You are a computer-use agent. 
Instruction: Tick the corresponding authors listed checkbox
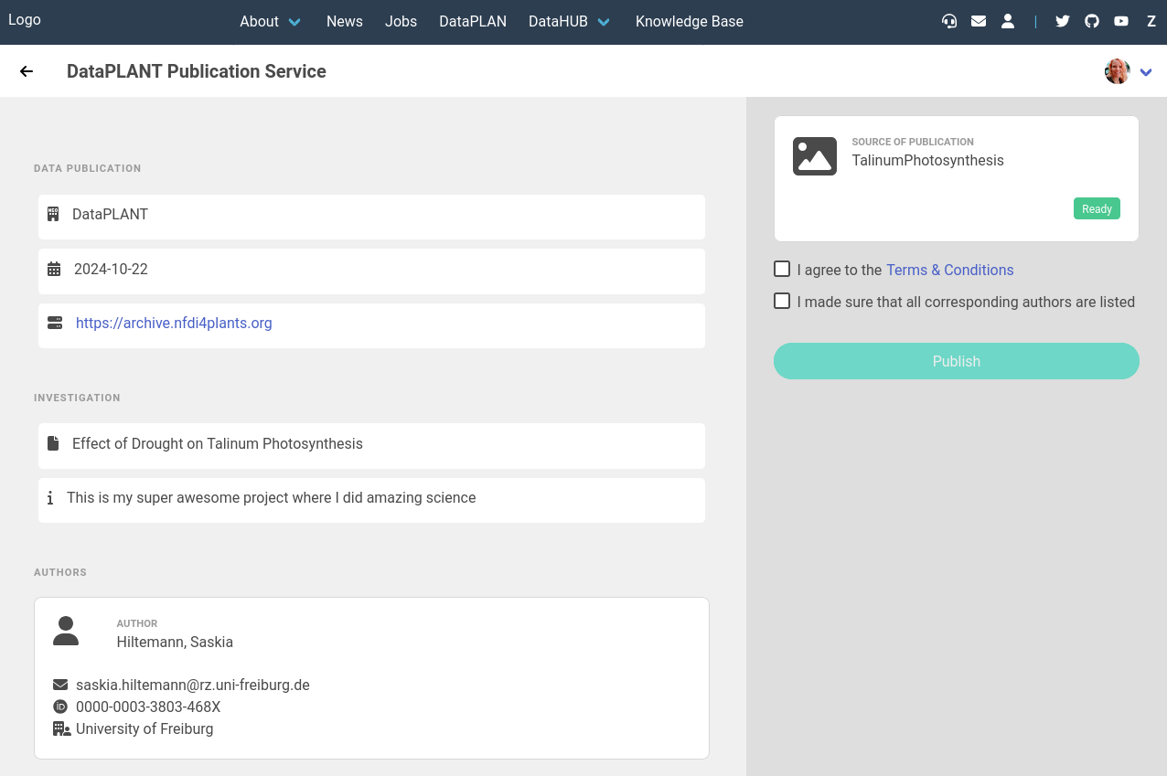coord(782,301)
